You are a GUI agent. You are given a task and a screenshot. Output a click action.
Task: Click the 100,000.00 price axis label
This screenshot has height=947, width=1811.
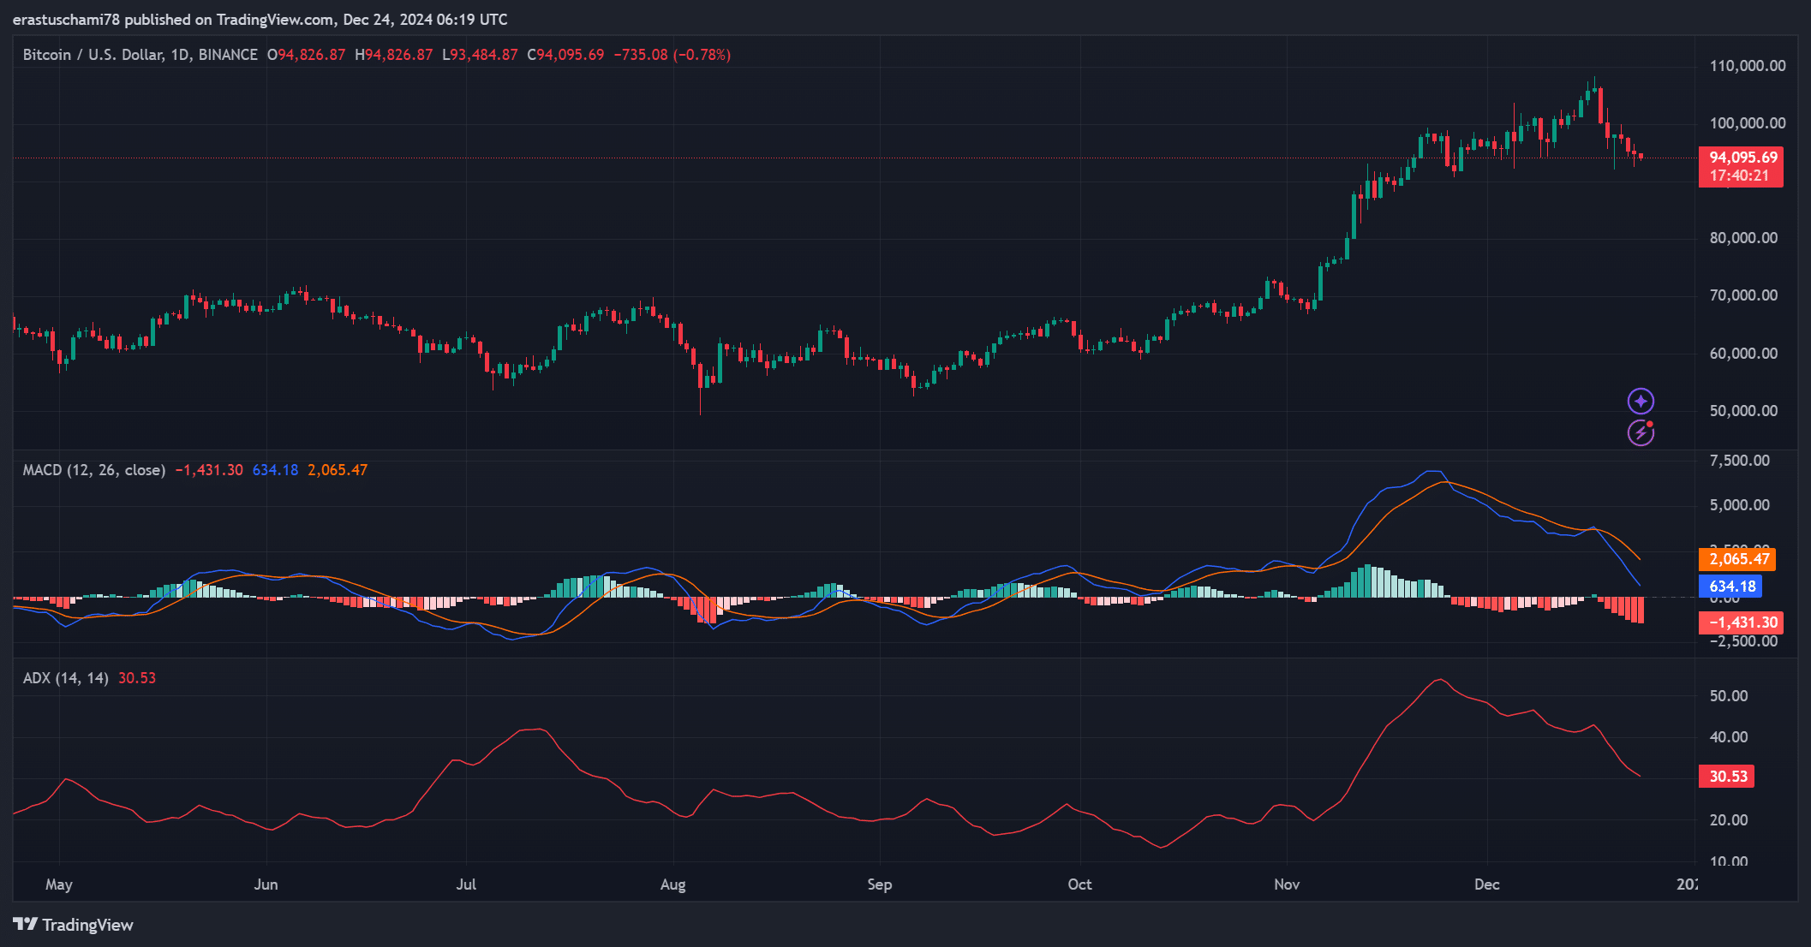[1748, 123]
